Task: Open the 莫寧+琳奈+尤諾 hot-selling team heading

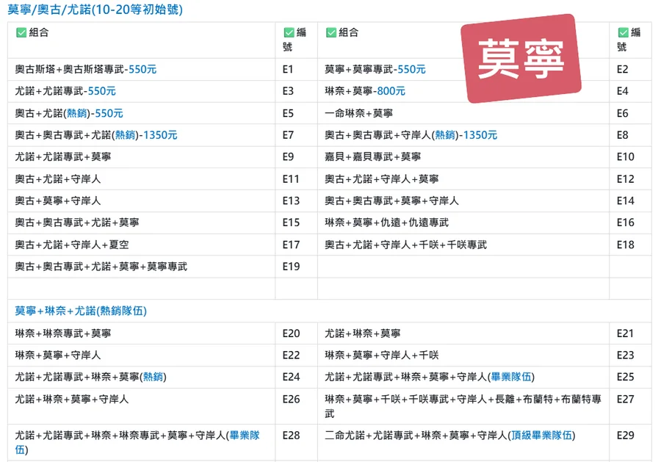Action: click(81, 311)
